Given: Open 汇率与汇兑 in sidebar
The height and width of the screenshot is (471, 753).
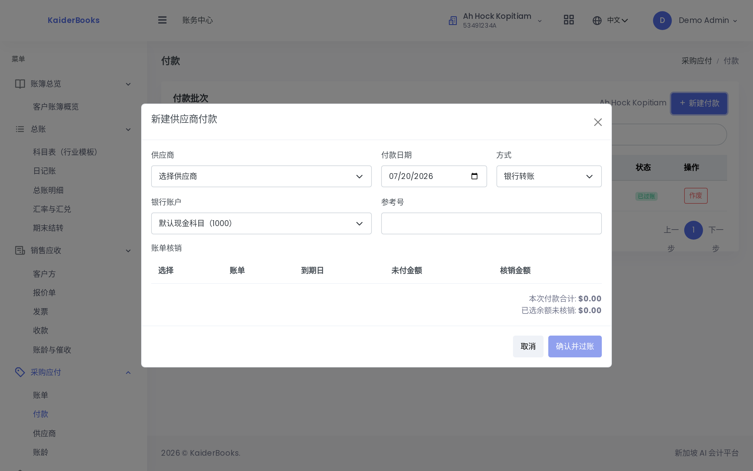Looking at the screenshot, I should pos(52,209).
